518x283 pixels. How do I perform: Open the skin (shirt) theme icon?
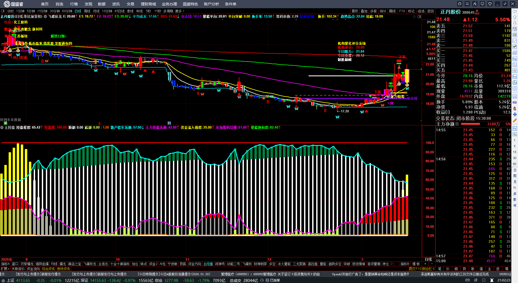490,4
